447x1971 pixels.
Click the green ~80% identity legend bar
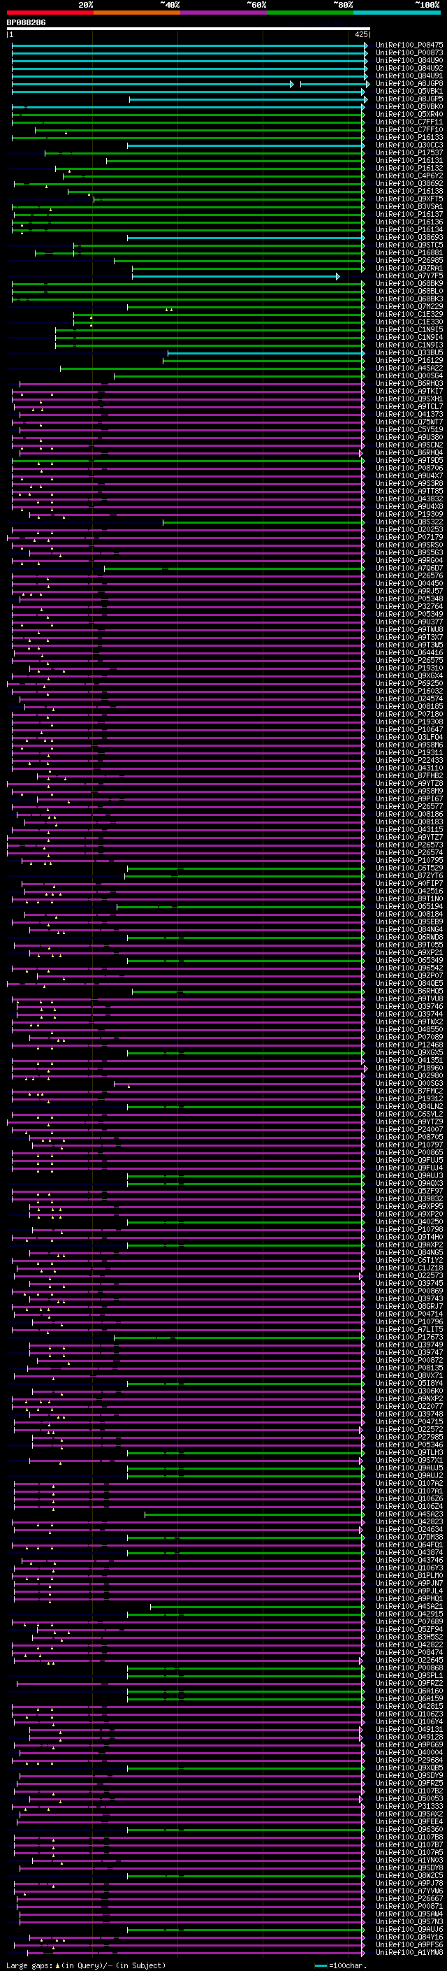pyautogui.click(x=310, y=13)
